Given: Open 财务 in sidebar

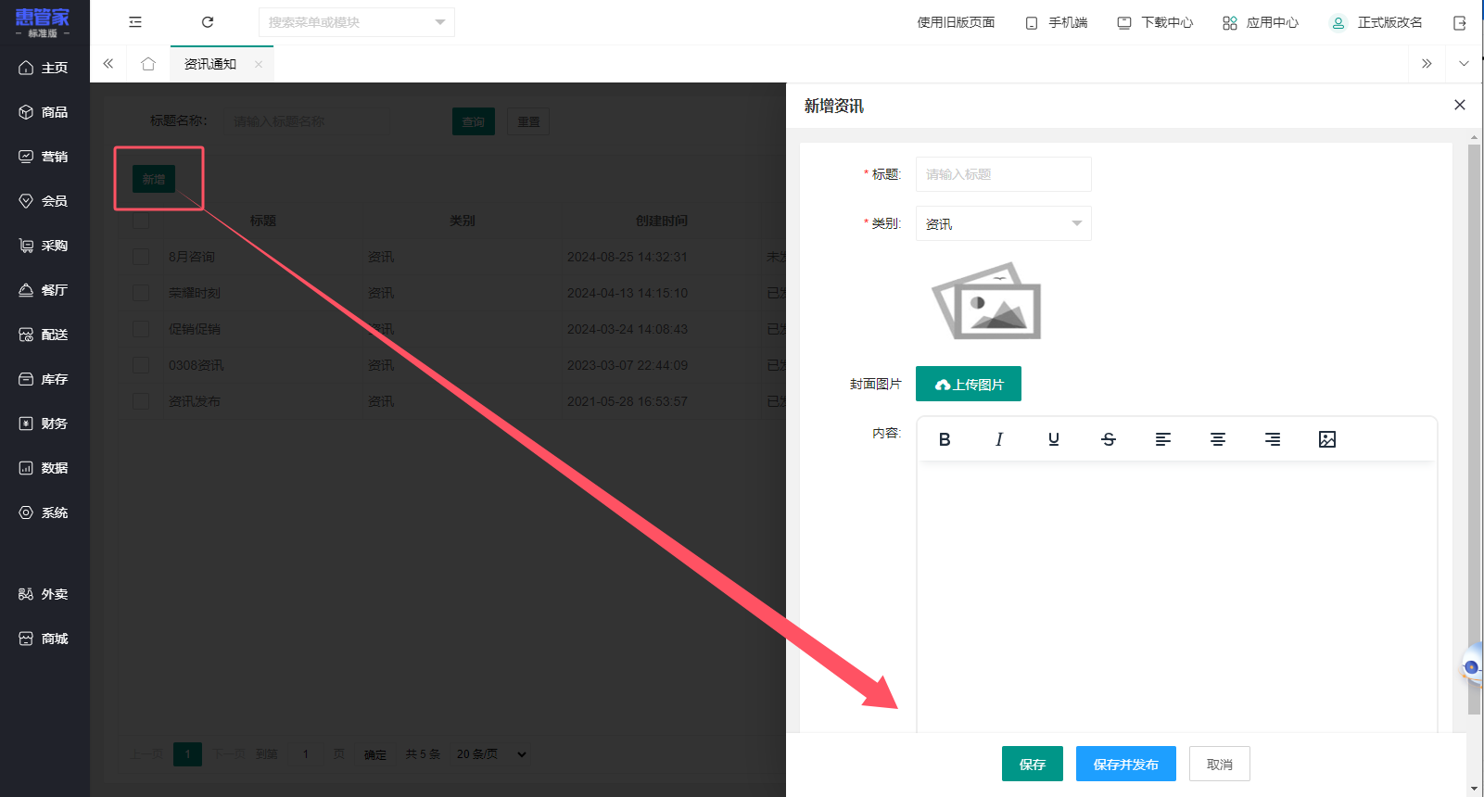Looking at the screenshot, I should point(44,424).
